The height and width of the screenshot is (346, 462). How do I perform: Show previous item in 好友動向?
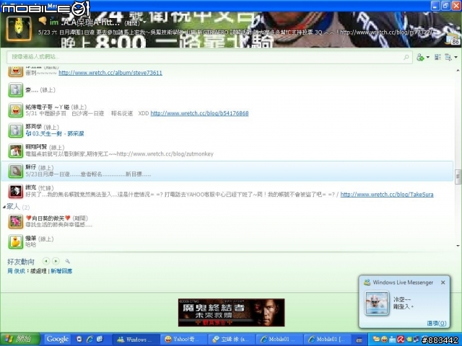coord(46,261)
